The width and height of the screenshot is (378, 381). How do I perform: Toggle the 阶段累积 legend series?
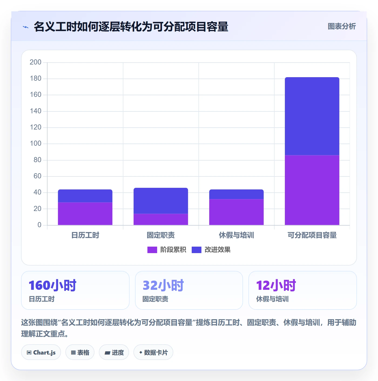(x=167, y=250)
